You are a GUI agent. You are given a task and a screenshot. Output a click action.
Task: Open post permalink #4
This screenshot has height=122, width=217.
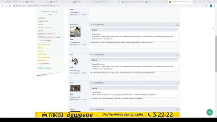pyautogui.click(x=177, y=83)
